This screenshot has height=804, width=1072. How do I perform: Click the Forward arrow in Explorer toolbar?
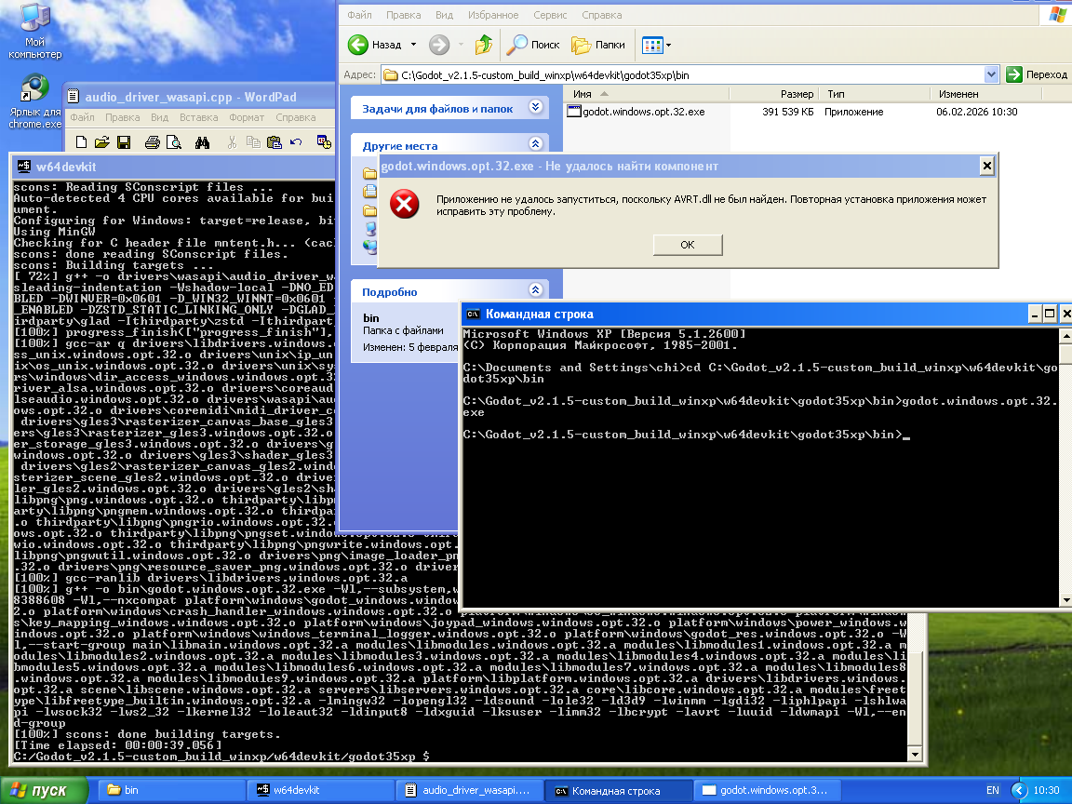tap(439, 45)
